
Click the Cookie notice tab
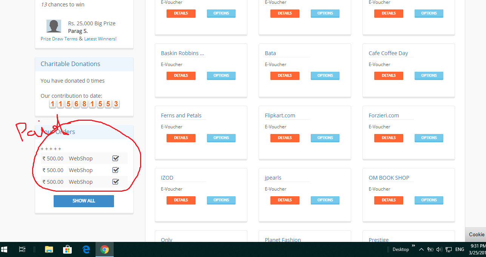tap(476, 234)
